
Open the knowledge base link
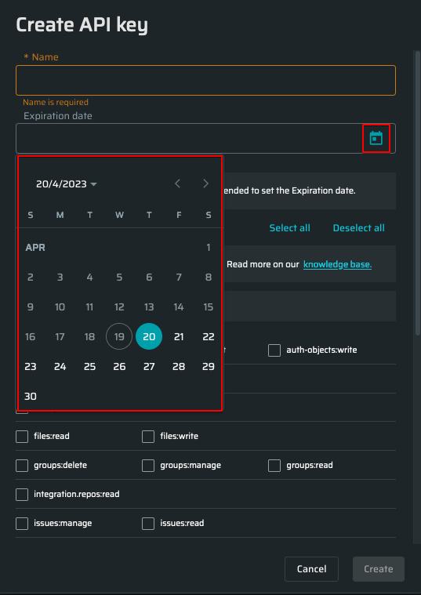click(x=337, y=264)
